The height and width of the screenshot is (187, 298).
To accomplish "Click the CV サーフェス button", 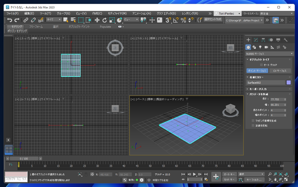I will pos(280,71).
